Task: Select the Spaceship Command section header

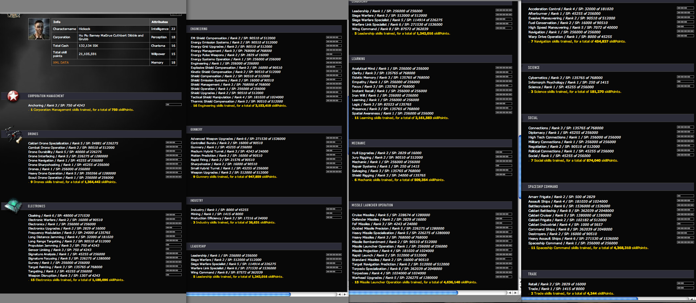Action: 608,187
